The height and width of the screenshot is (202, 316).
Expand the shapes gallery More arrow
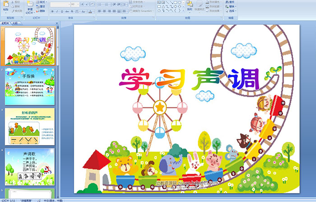pyautogui.click(x=183, y=10)
